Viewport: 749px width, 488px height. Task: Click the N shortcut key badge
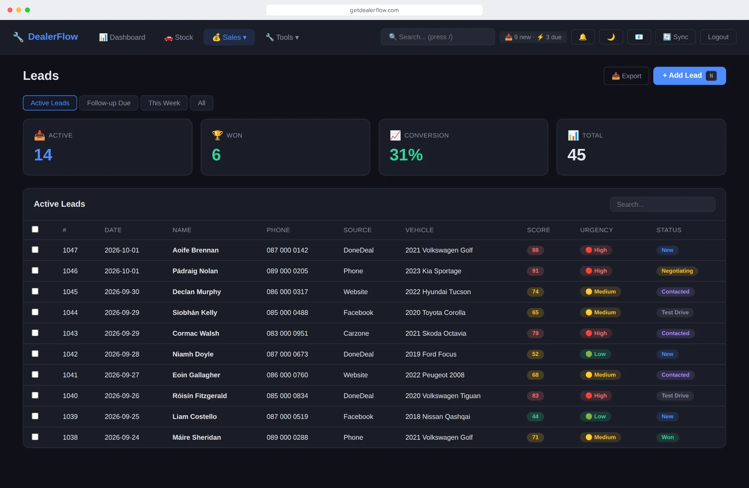click(711, 76)
